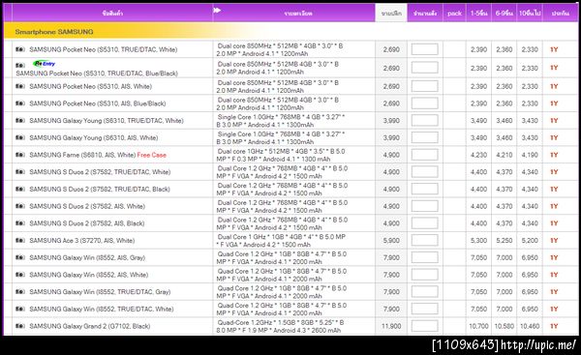Click the Dual core 1GHz 512MB 3.5" specification
Viewport: 581px width, 355px height.
click(281, 155)
